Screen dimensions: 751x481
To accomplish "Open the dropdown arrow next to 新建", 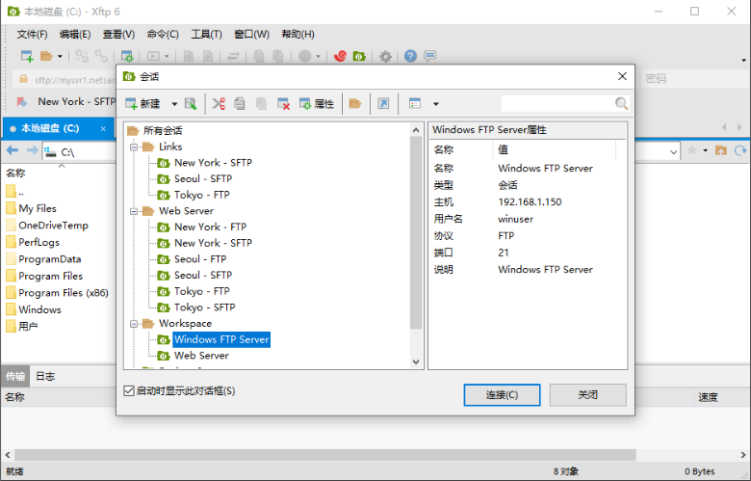I will (x=174, y=104).
